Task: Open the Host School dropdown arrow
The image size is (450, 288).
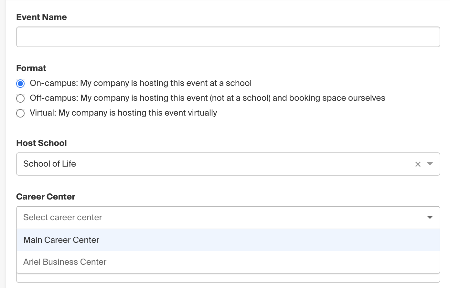Action: coord(430,164)
